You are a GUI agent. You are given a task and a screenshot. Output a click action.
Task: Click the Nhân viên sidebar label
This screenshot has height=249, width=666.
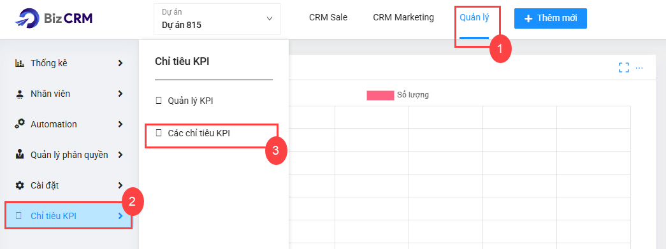click(50, 94)
